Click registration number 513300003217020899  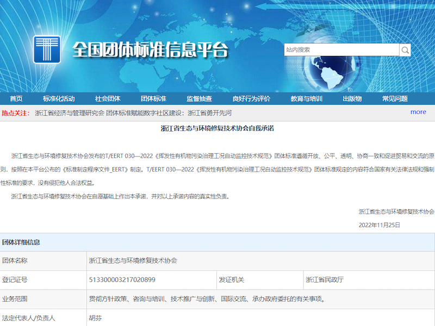pyautogui.click(x=122, y=280)
